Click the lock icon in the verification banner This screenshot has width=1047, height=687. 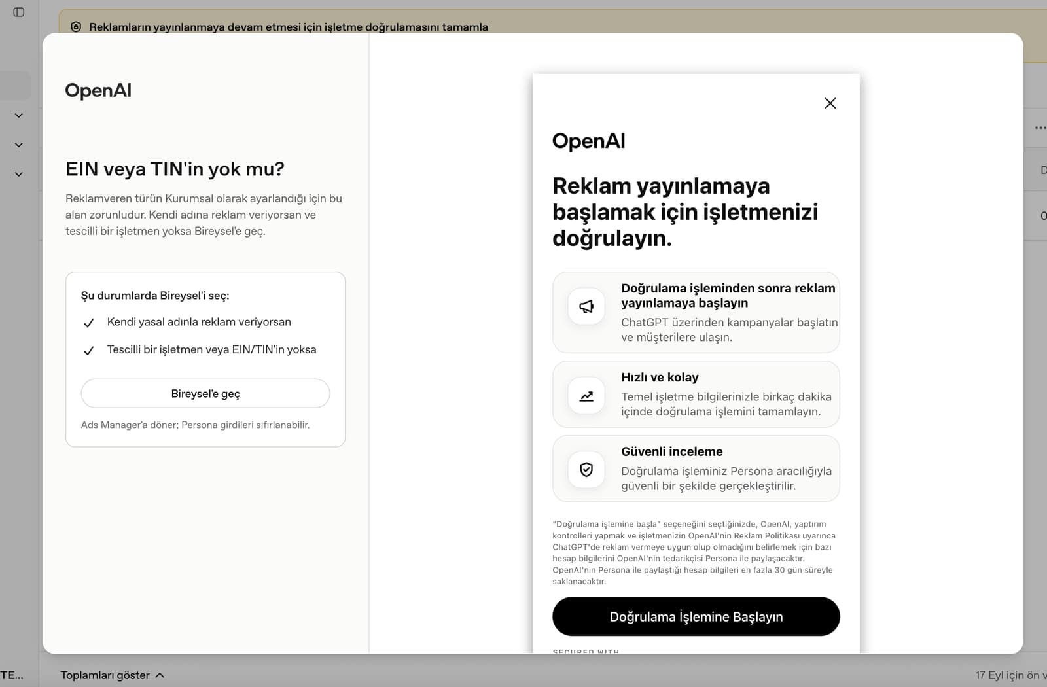point(76,27)
